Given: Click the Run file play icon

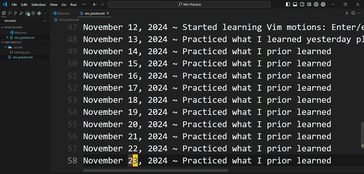Looking at the screenshot, I should pyautogui.click(x=347, y=13).
